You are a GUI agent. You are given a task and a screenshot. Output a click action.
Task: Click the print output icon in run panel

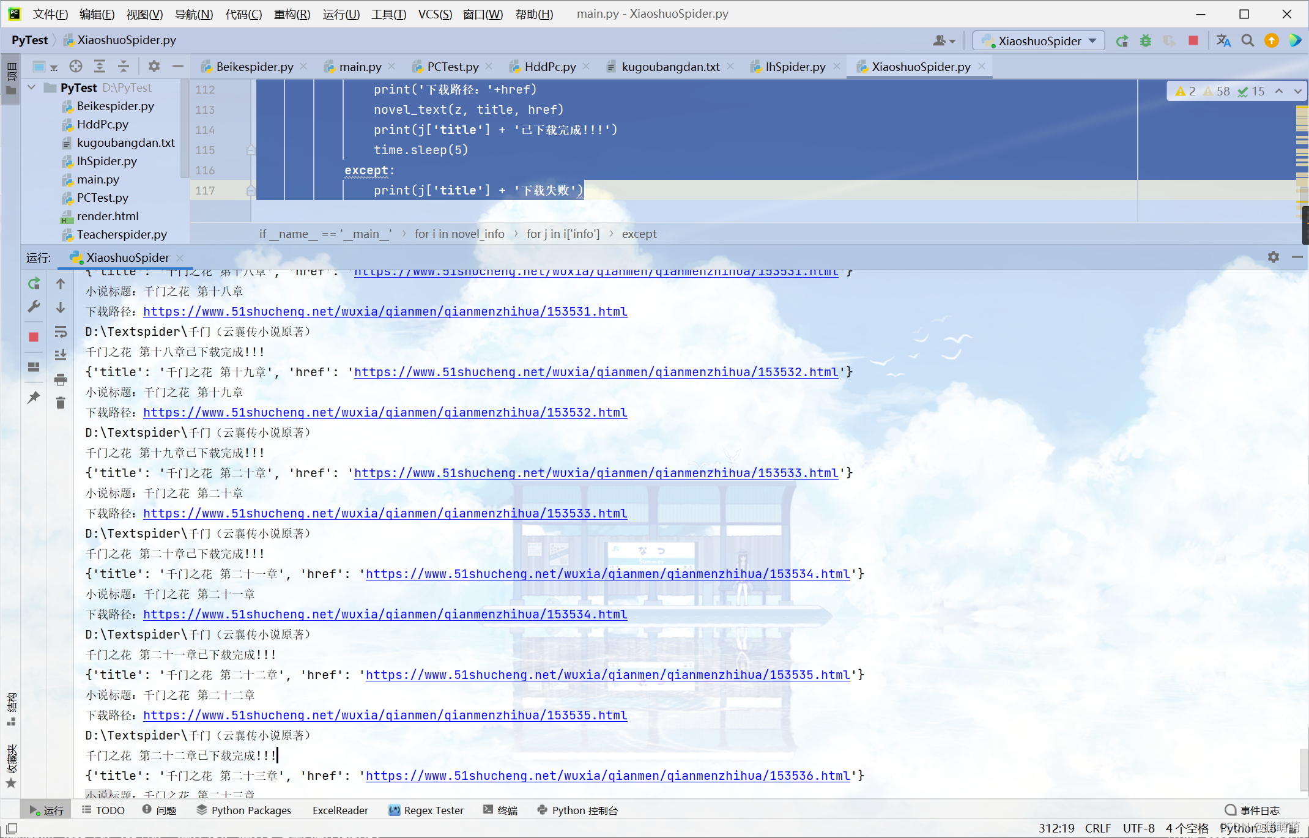pyautogui.click(x=60, y=380)
